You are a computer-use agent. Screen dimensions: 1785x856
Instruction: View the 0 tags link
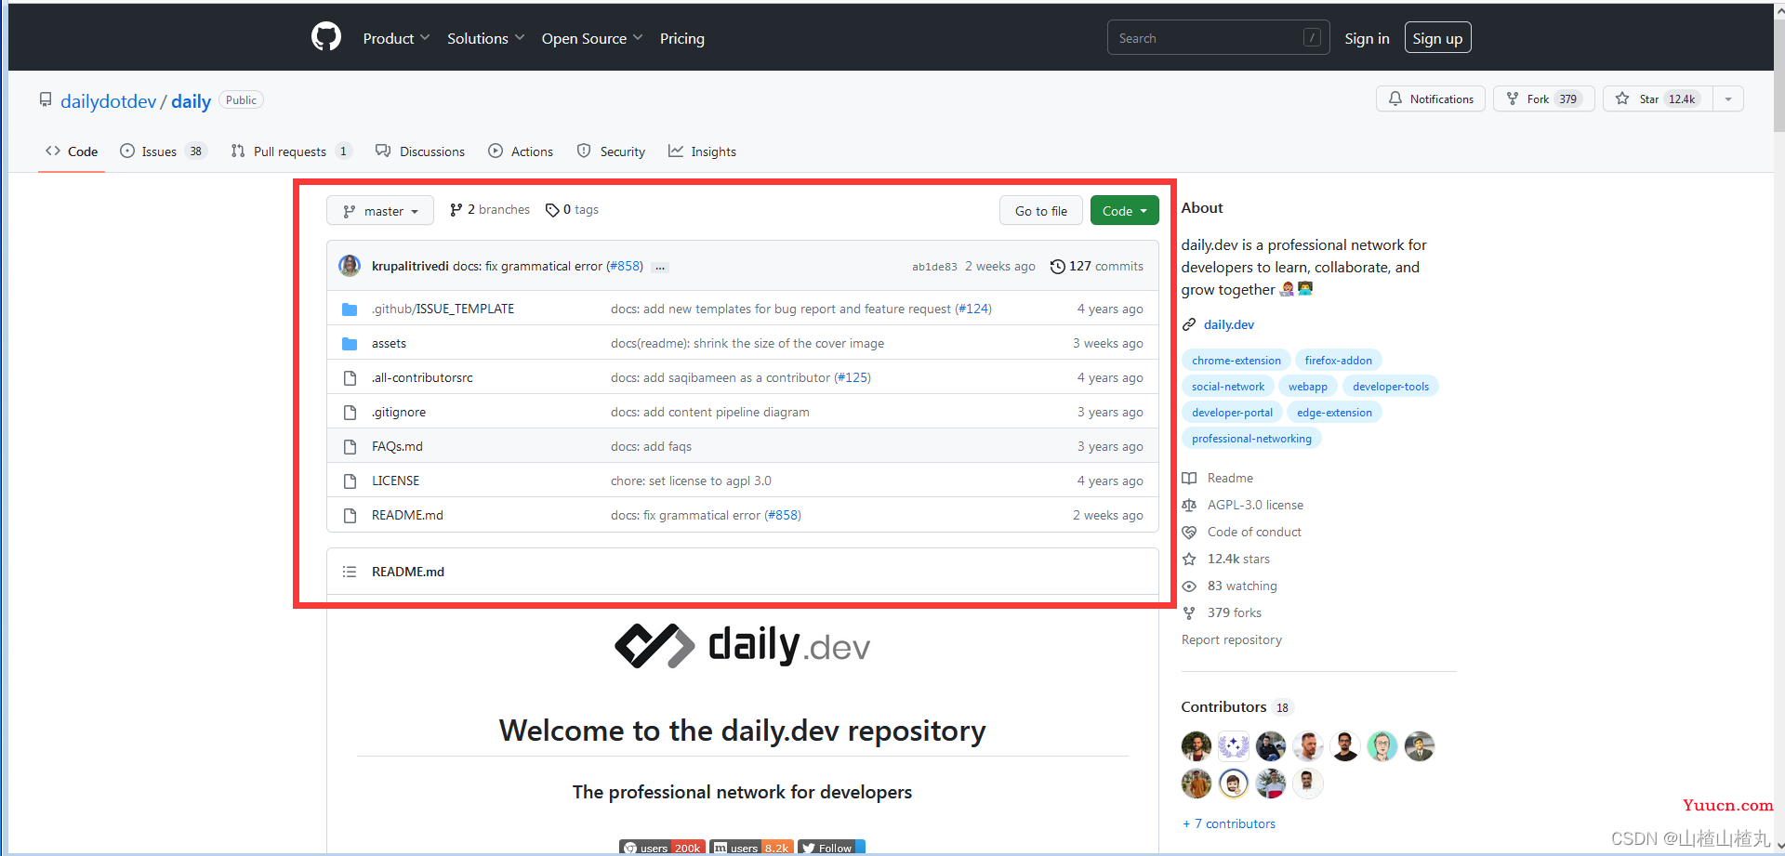tap(572, 210)
